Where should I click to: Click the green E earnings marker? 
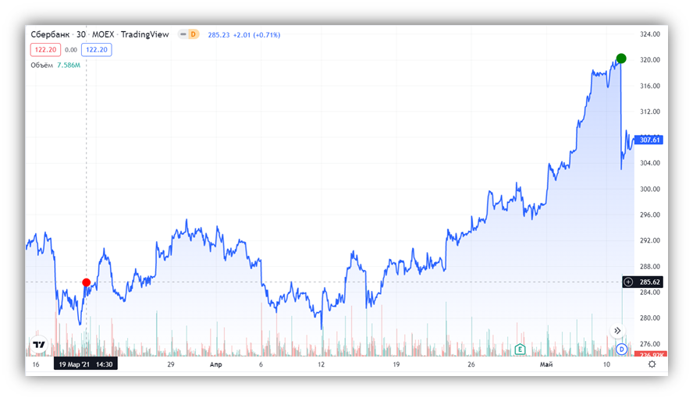coord(520,350)
